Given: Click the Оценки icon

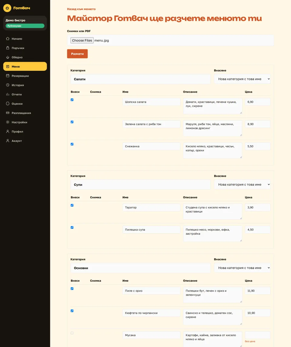Looking at the screenshot, I should pos(8,104).
